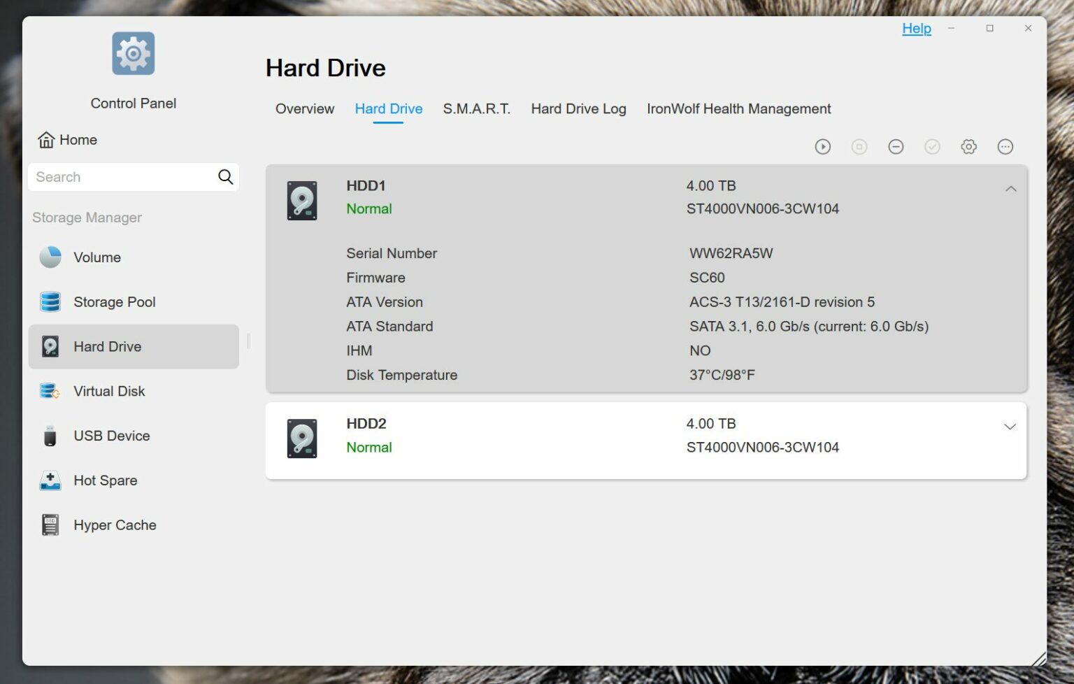Open the S.M.A.R.T. tab
Viewport: 1074px width, 684px height.
tap(476, 109)
